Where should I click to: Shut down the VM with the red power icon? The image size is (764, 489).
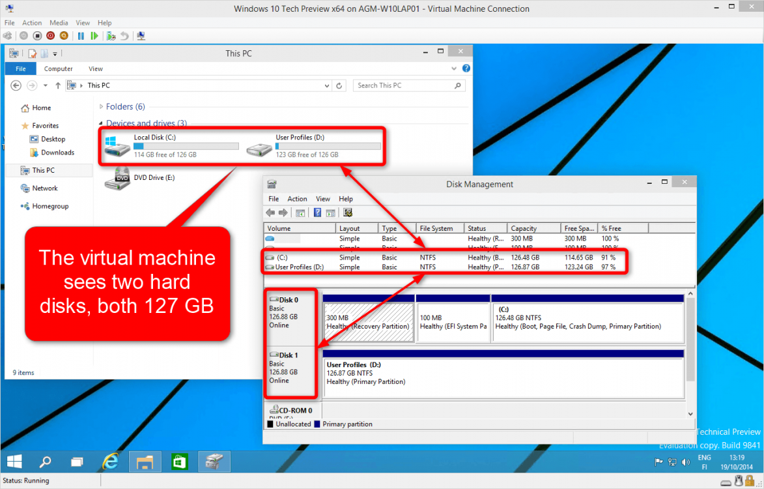[50, 36]
